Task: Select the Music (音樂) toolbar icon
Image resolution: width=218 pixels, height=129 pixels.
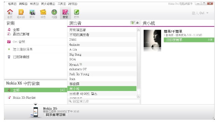Action: pyautogui.click(x=65, y=13)
